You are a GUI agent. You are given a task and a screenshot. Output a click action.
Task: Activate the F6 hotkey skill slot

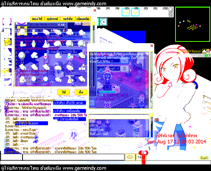(x=126, y=12)
